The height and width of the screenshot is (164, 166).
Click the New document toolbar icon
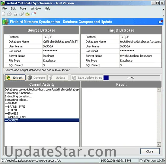(x=4, y=14)
